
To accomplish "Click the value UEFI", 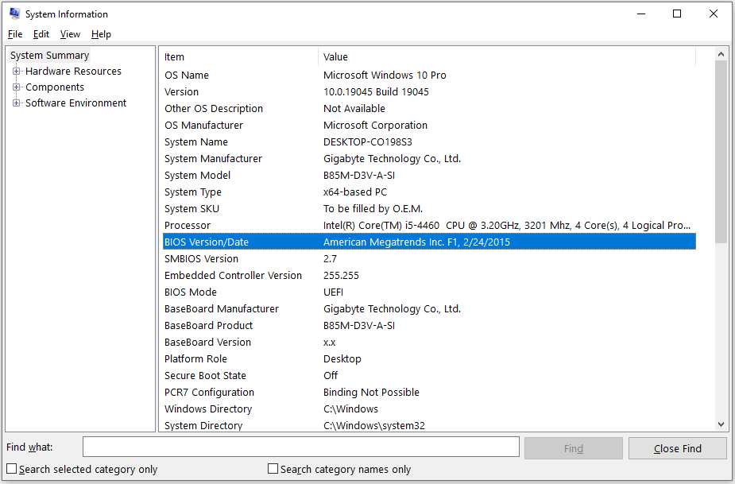I will click(333, 292).
